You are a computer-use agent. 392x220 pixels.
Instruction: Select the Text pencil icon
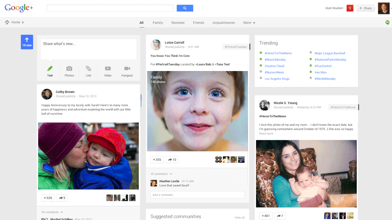tap(50, 69)
